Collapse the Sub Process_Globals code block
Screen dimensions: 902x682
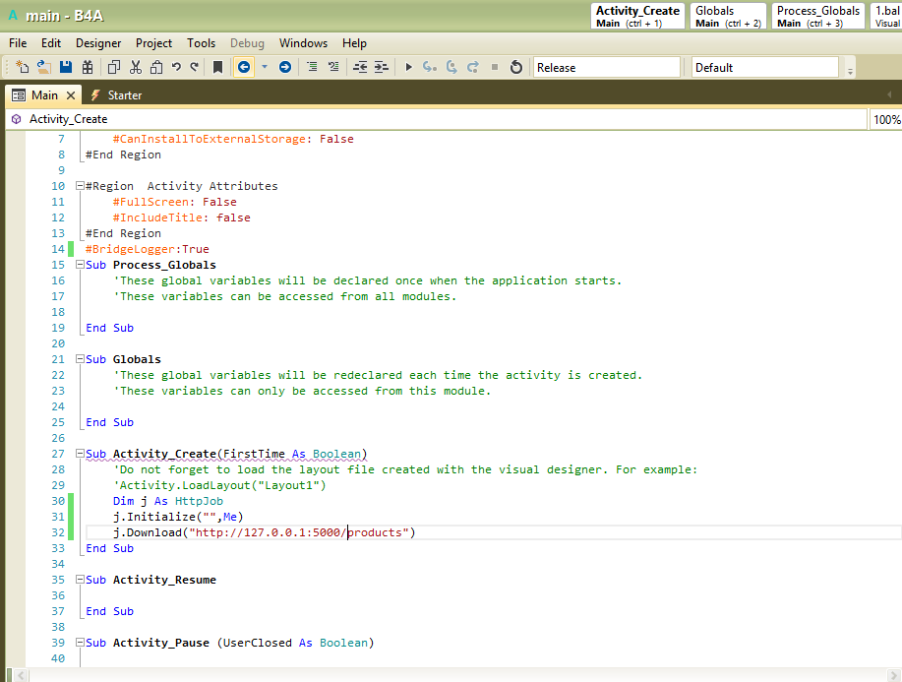click(x=78, y=265)
